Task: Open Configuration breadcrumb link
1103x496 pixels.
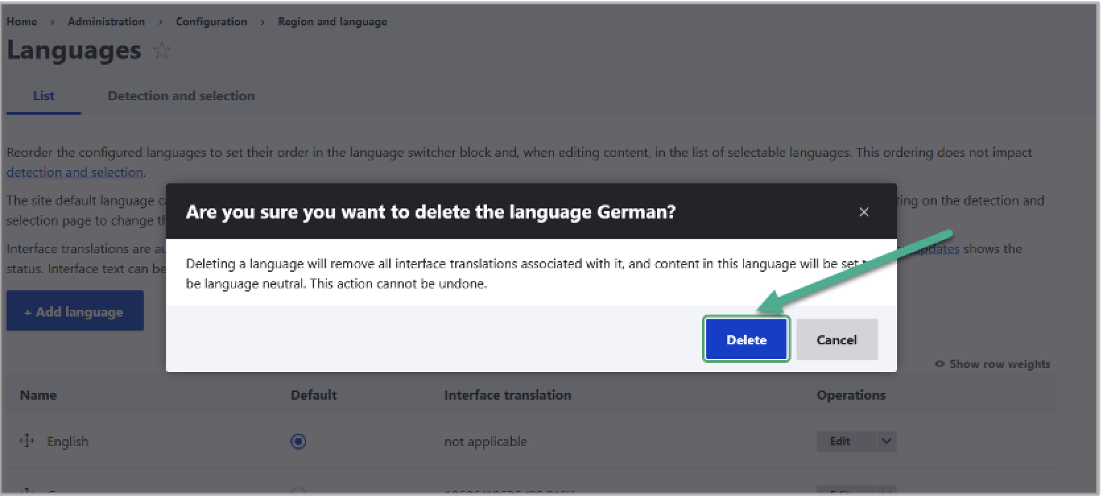Action: pos(211,22)
